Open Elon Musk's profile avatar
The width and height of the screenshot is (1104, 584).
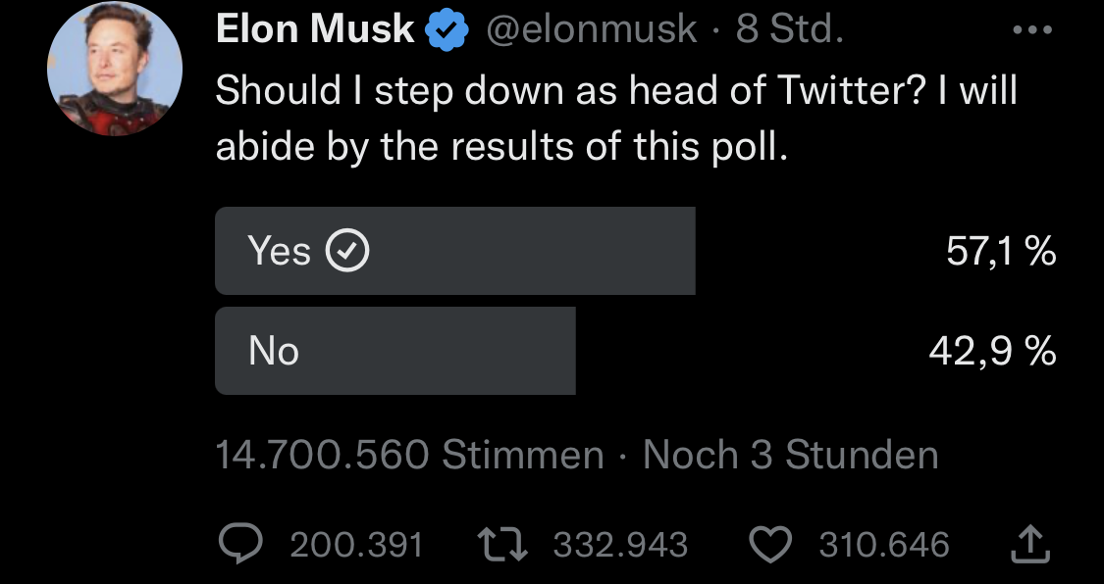(x=115, y=69)
